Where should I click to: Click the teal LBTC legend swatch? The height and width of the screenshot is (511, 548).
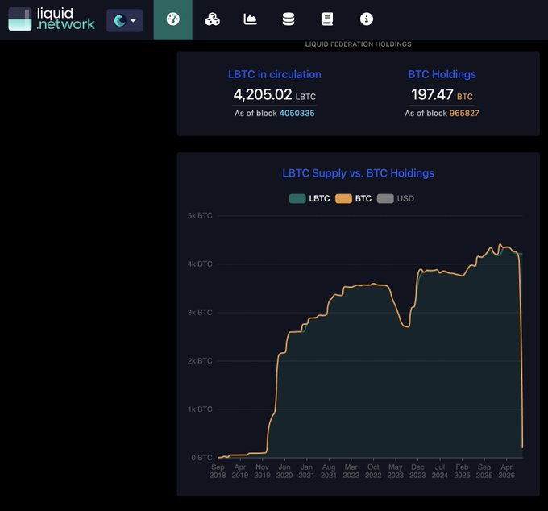pos(297,198)
